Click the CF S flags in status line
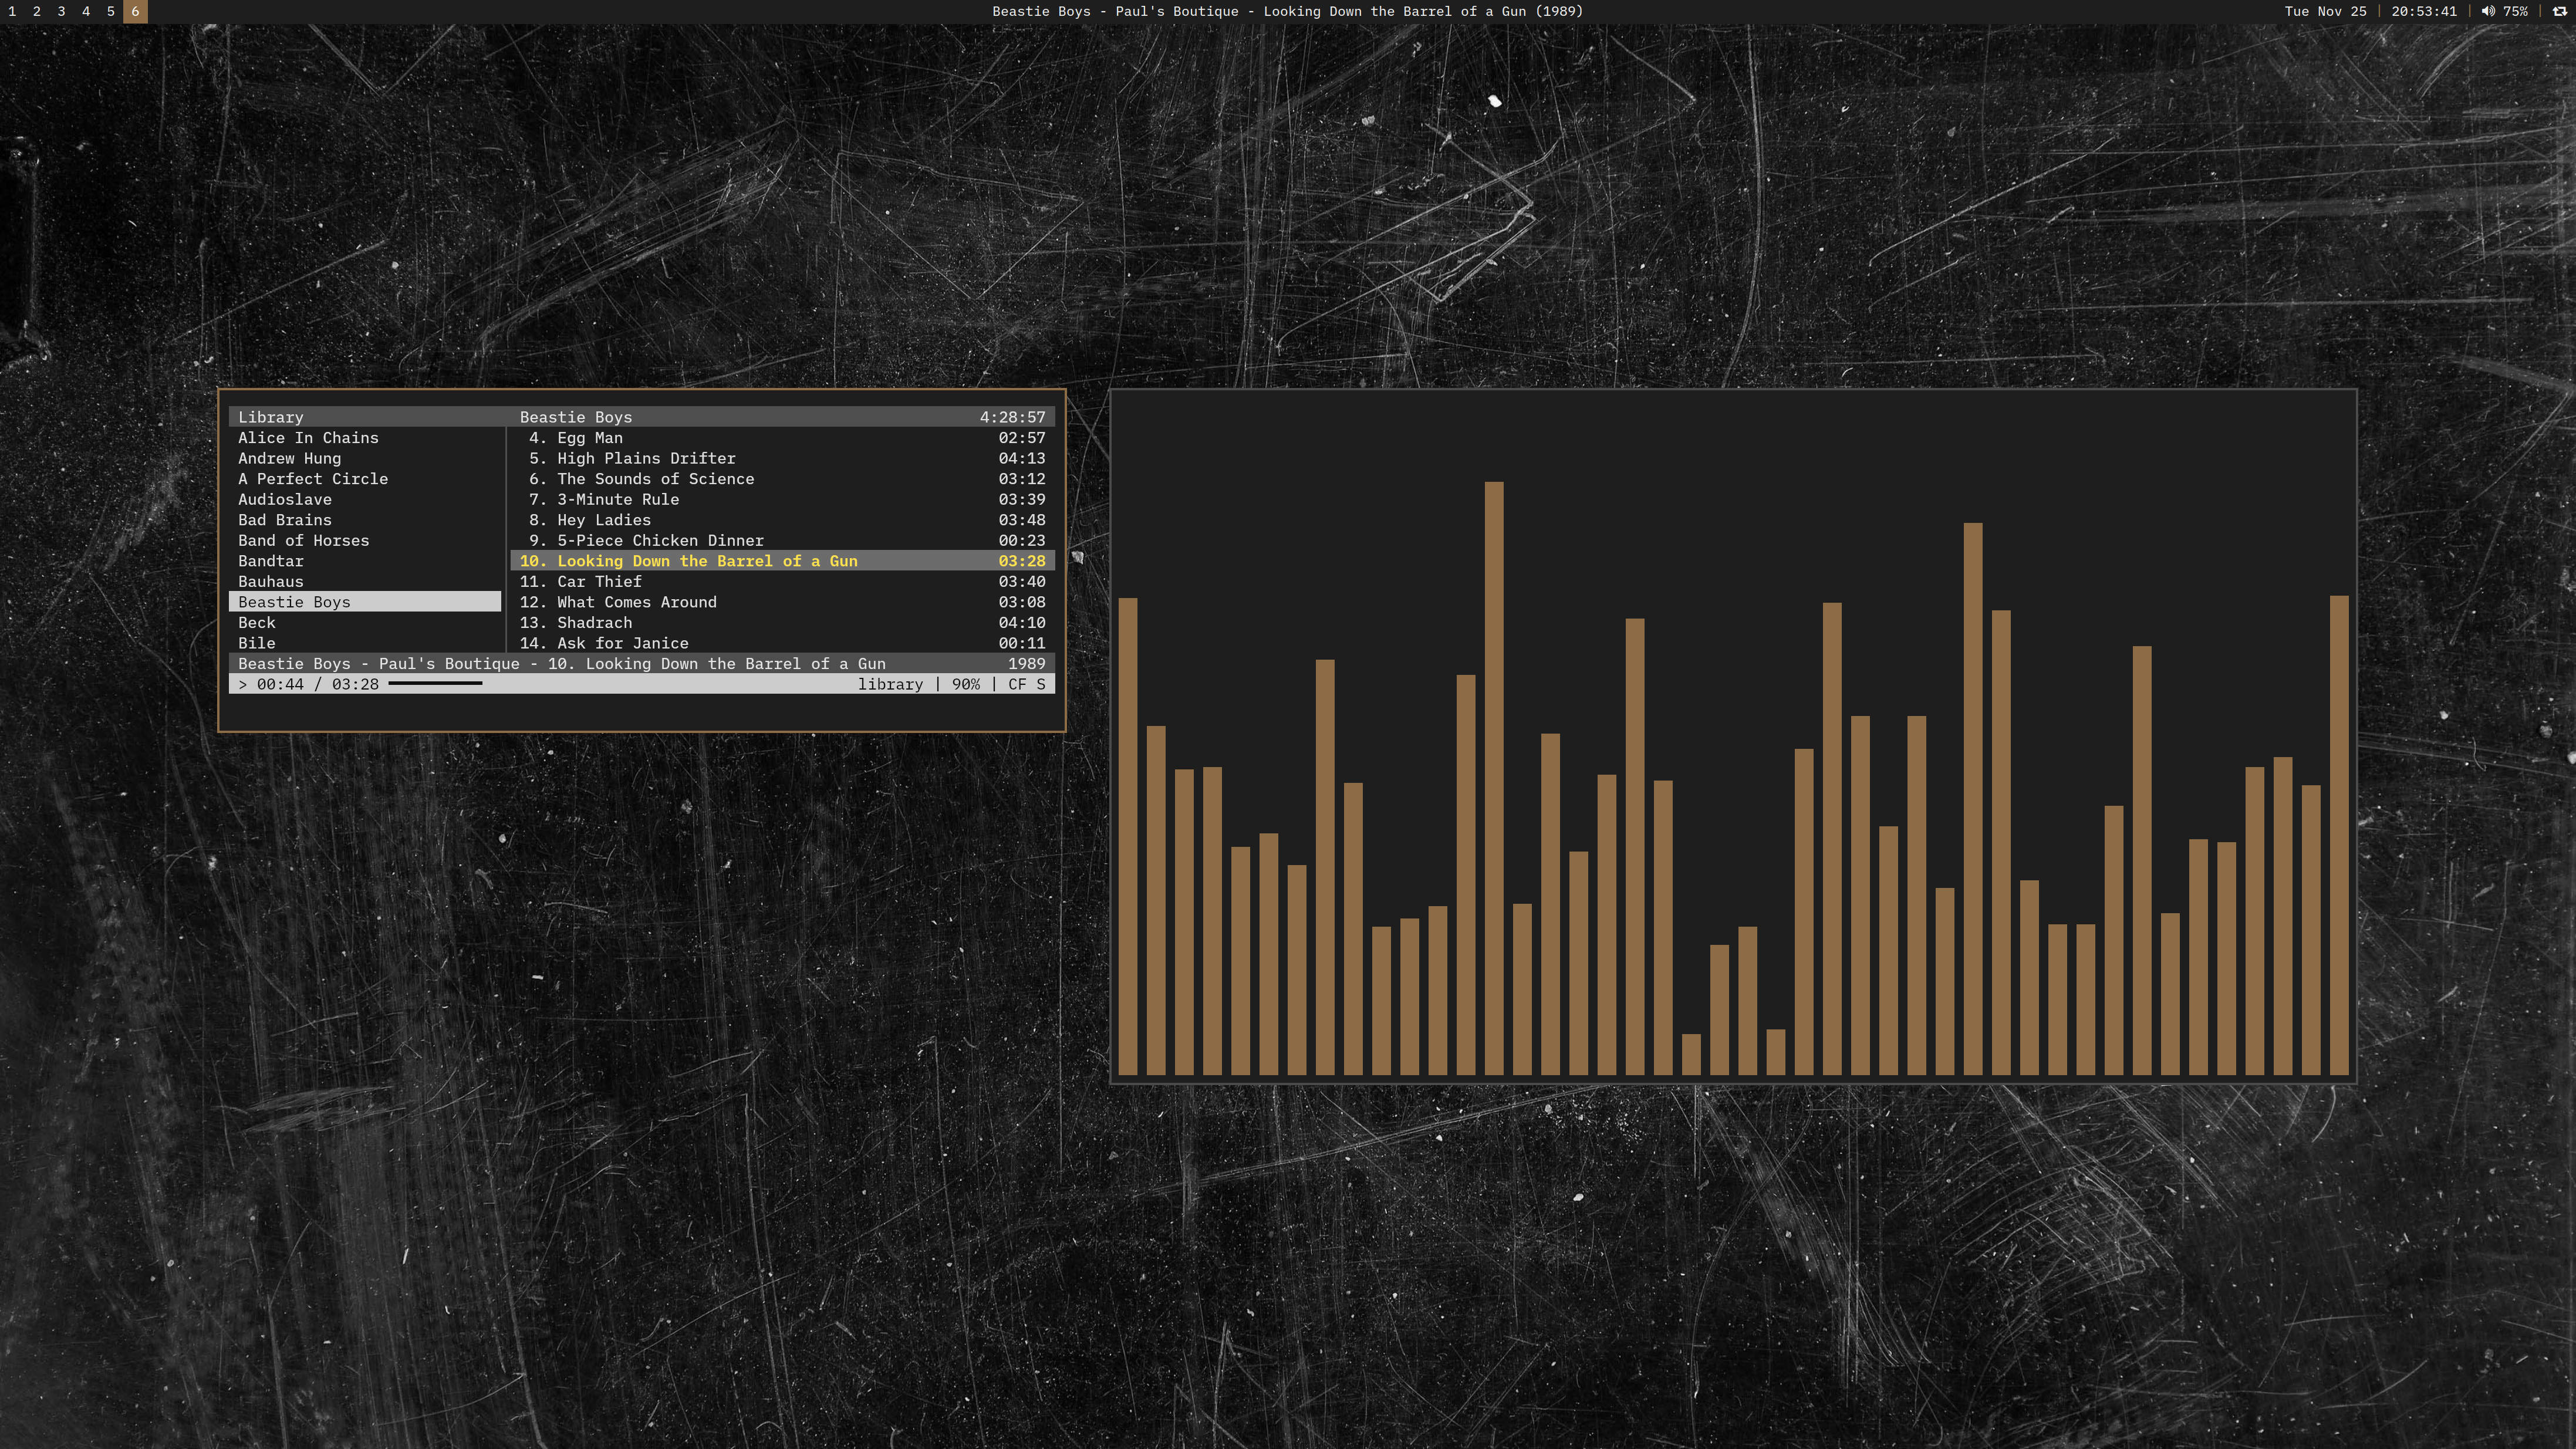Screen dimensions: 2576x1449 pyautogui.click(x=1026, y=685)
